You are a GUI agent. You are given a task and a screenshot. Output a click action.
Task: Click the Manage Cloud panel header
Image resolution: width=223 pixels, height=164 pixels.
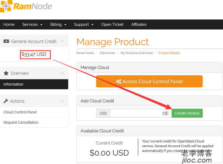point(149,68)
